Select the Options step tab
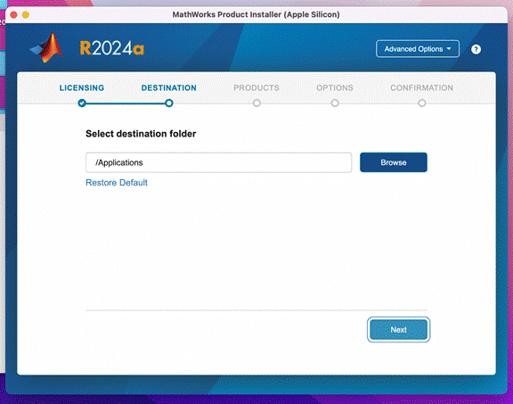Screen dimensions: 513x404 coord(335,87)
